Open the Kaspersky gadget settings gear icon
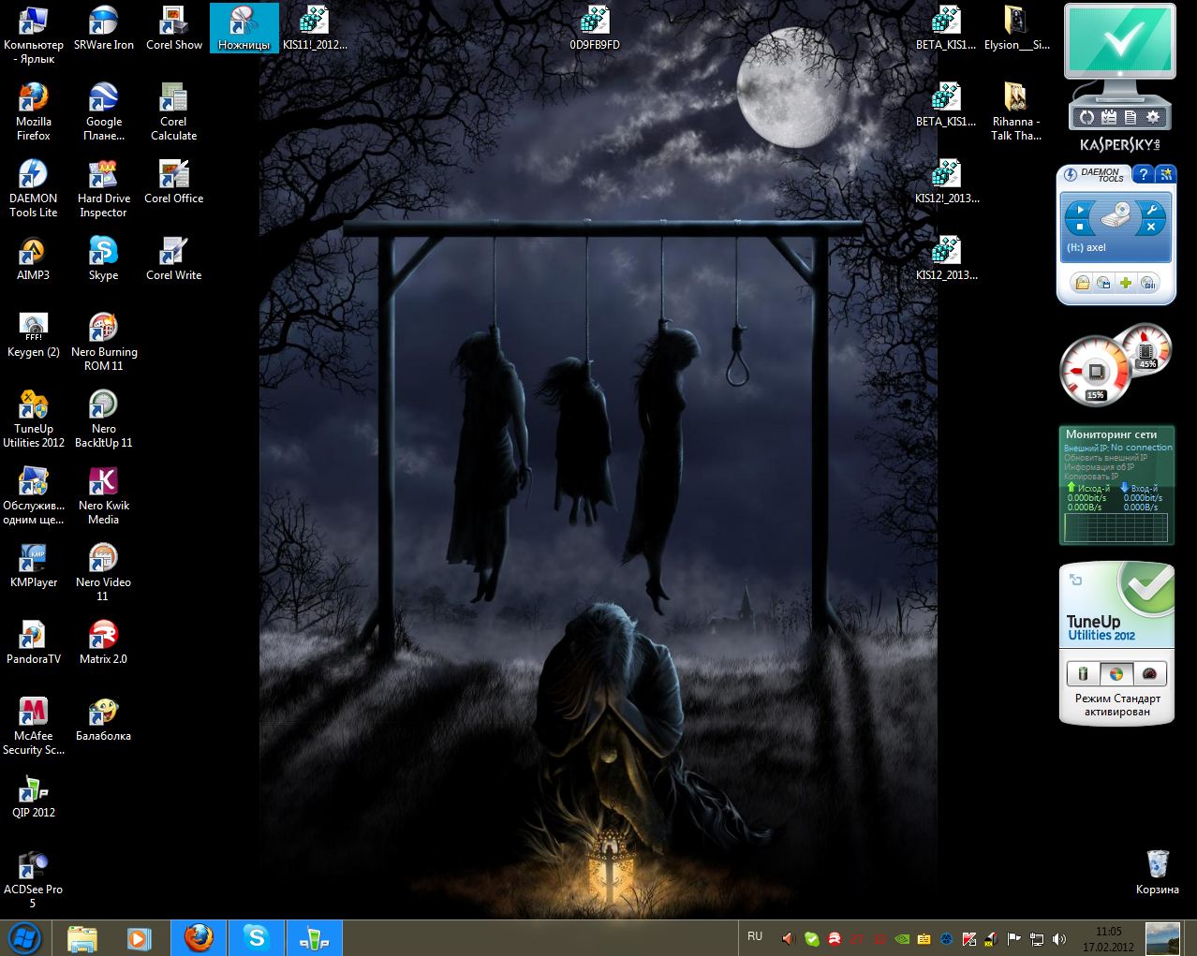The image size is (1197, 956). pos(1153,117)
